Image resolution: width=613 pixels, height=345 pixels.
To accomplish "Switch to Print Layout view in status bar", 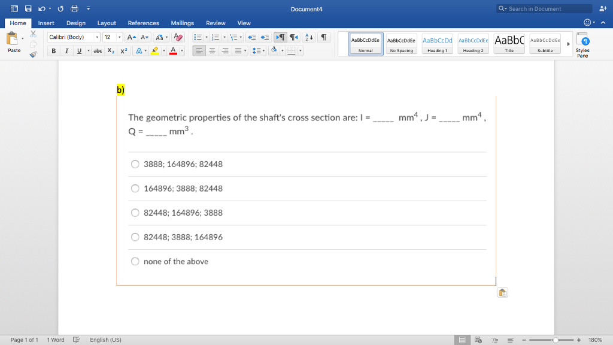I will point(462,340).
